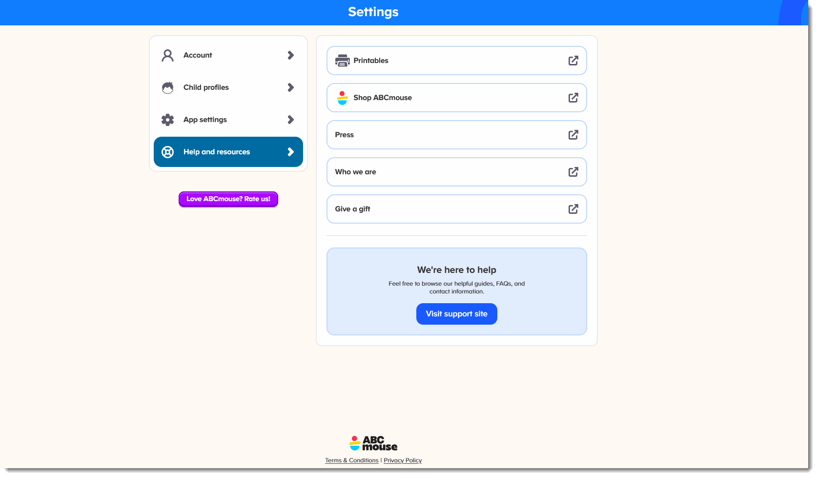Viewport: 817px width, 477px height.
Task: Expand Child profiles chevron arrow
Action: coord(291,87)
